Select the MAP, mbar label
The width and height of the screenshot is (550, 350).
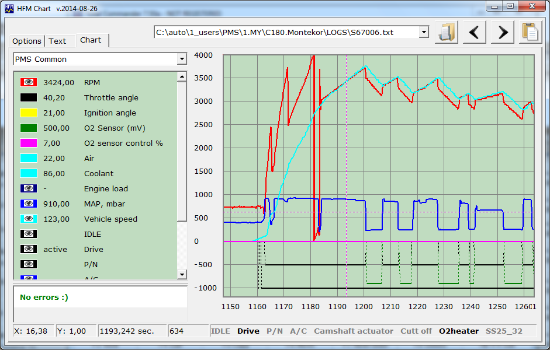[105, 204]
